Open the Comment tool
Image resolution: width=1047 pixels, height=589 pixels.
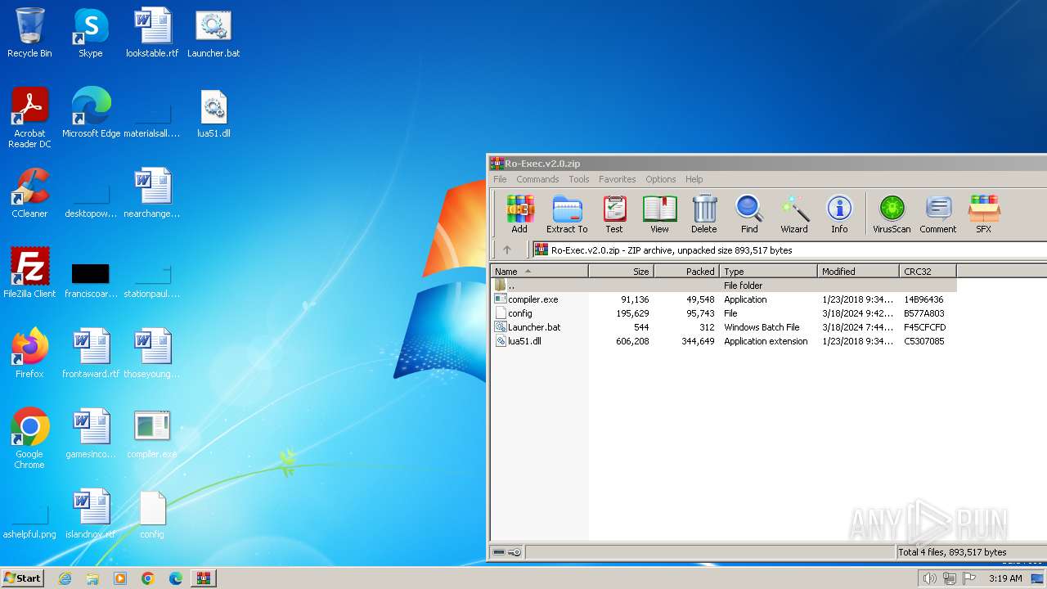pyautogui.click(x=937, y=214)
